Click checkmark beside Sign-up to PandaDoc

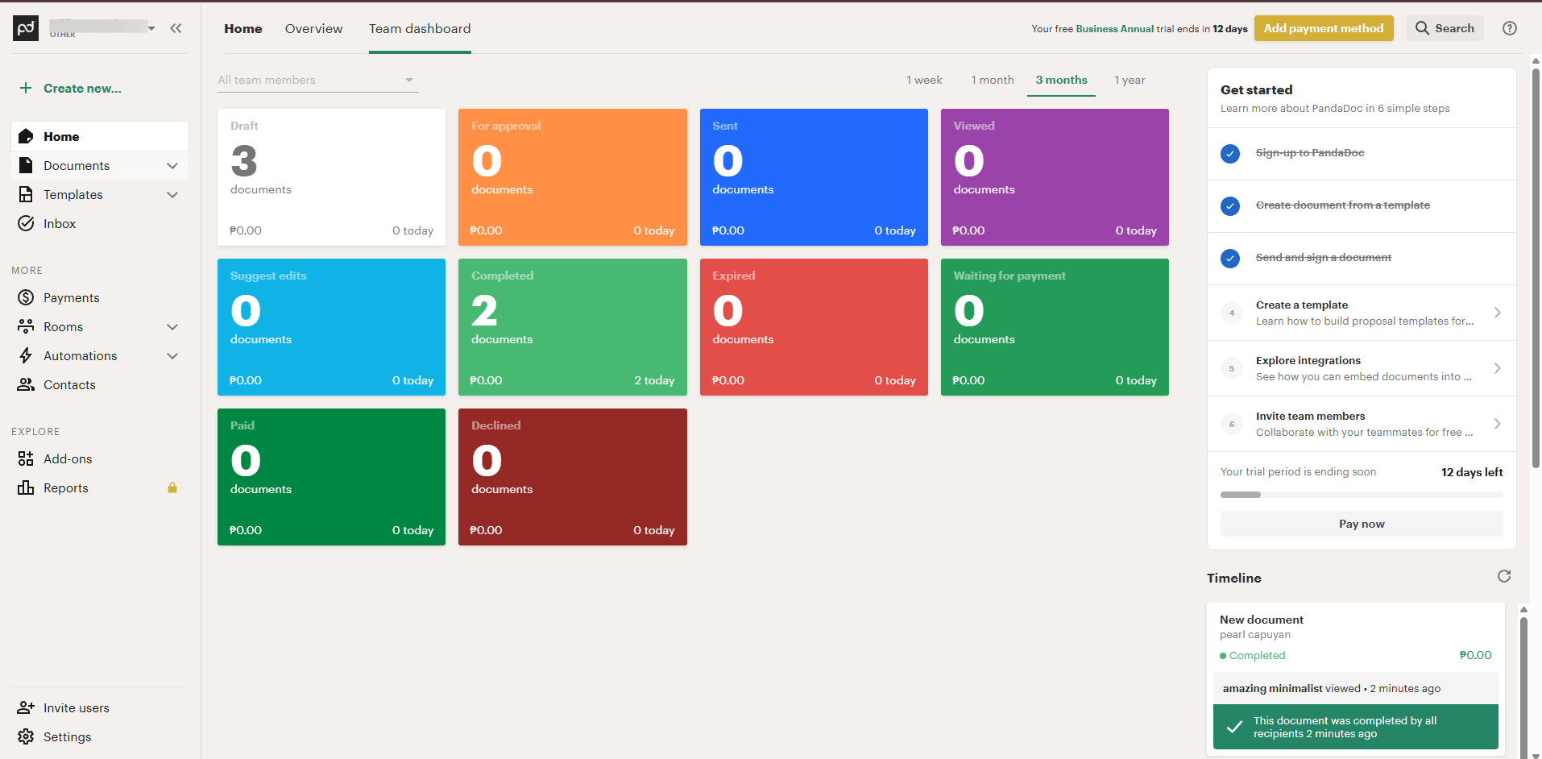[1229, 153]
